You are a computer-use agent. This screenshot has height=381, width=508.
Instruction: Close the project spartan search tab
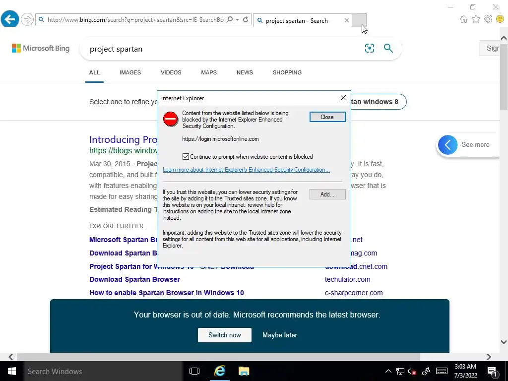346,20
